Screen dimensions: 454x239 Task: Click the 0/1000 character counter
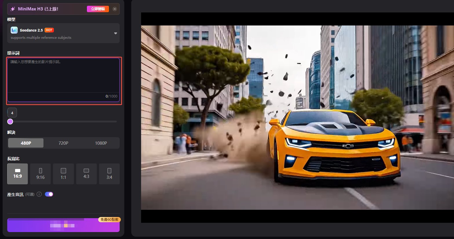coord(112,96)
